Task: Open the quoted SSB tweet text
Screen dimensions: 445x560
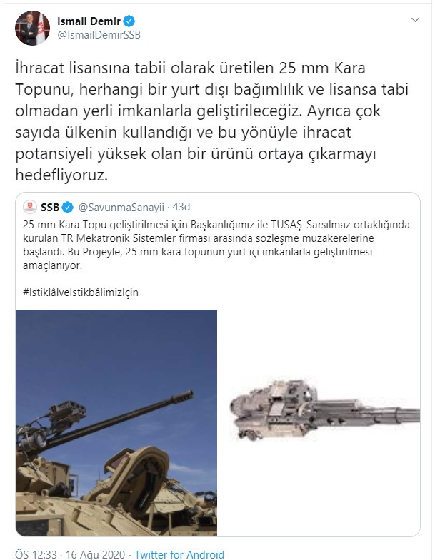Action: click(216, 245)
